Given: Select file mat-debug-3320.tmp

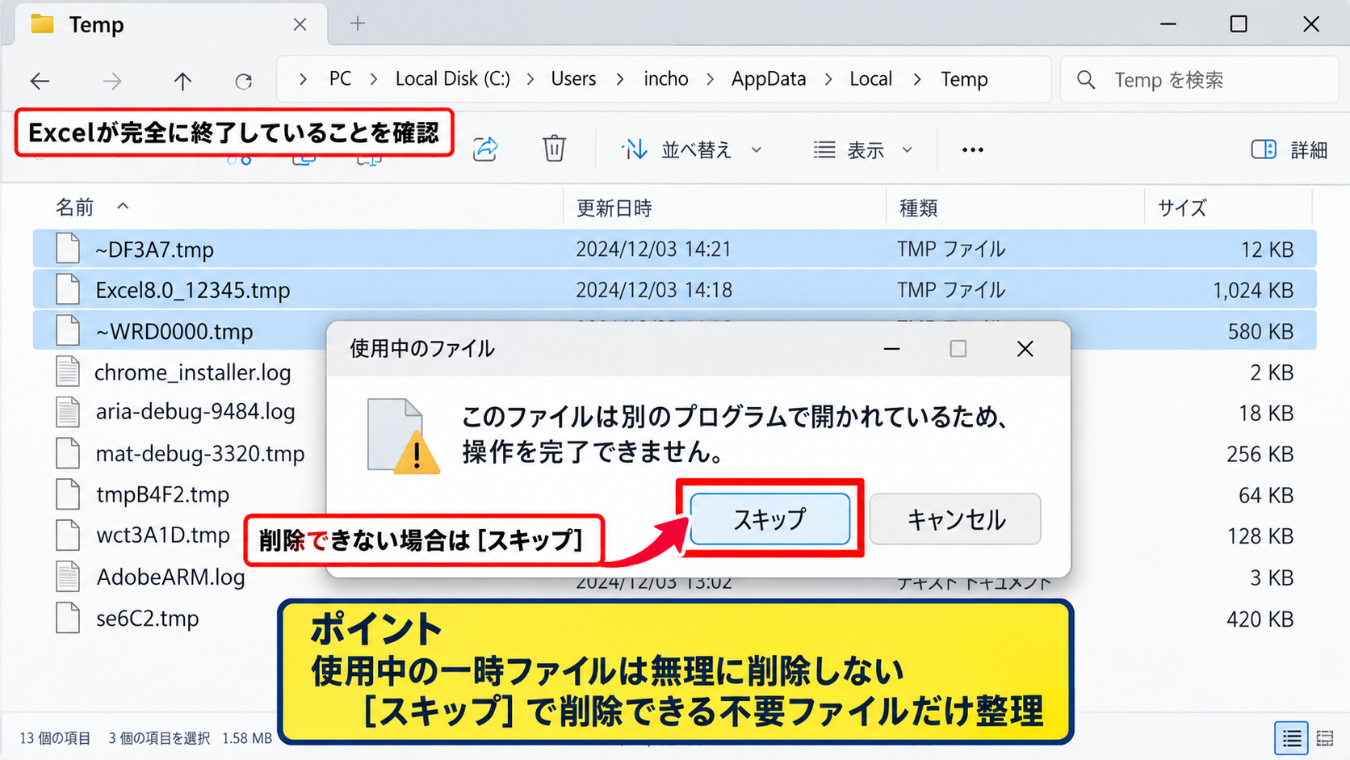Looking at the screenshot, I should 199,454.
